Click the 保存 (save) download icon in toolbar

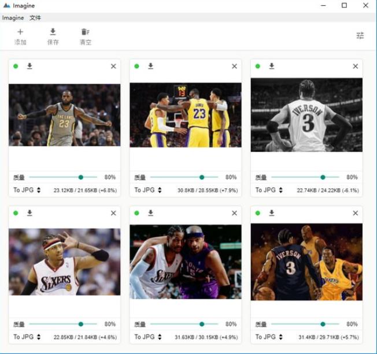tap(53, 32)
